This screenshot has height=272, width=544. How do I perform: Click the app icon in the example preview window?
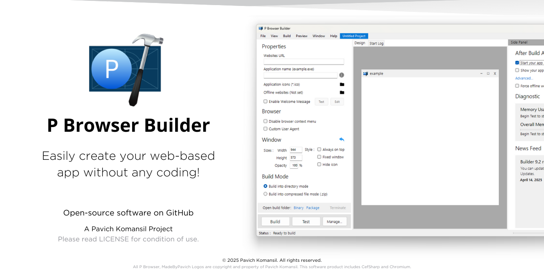click(365, 73)
